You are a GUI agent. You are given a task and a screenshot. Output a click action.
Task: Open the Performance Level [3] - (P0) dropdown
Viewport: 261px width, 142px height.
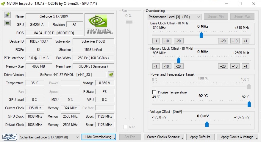(174, 17)
